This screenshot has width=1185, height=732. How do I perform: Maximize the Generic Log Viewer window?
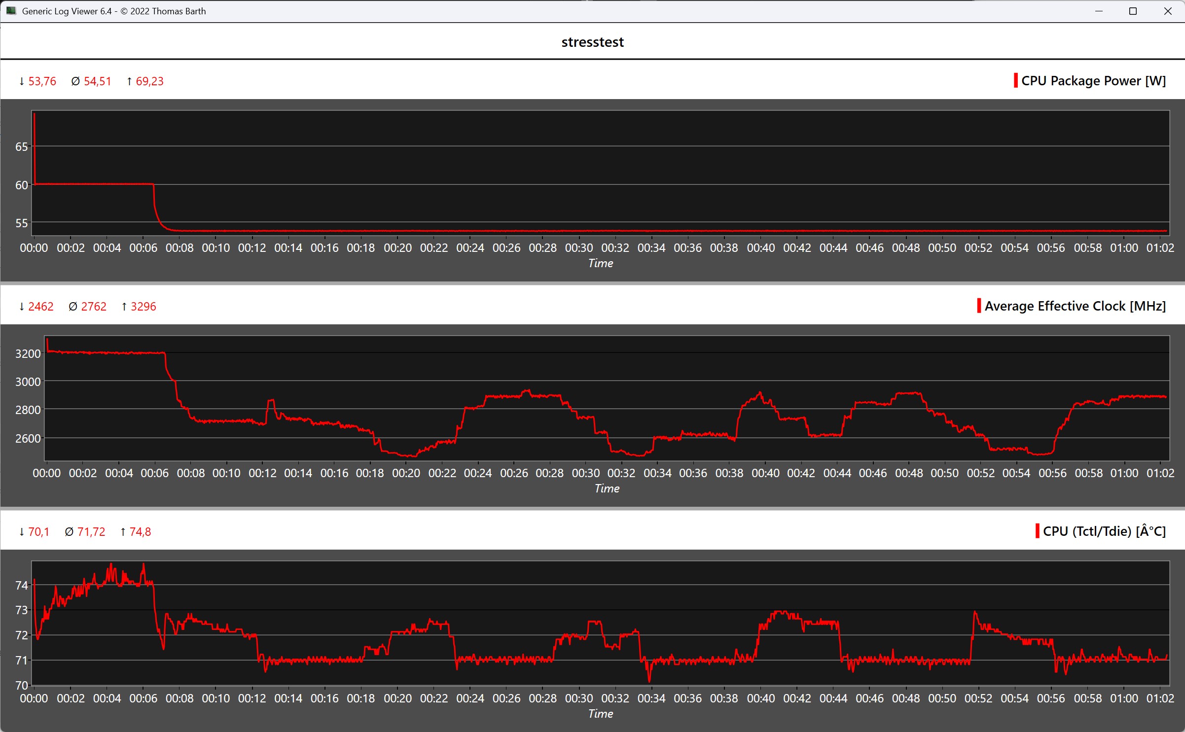(1133, 11)
